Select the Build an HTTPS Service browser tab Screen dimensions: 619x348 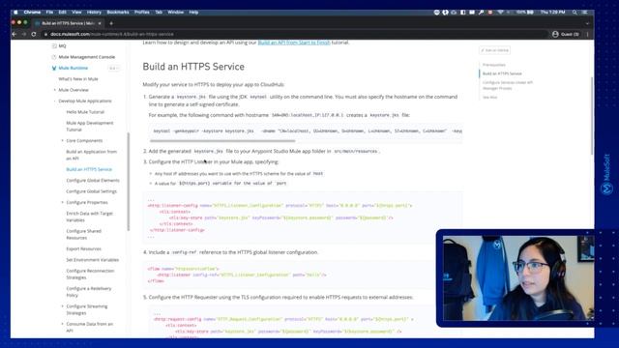tap(67, 23)
